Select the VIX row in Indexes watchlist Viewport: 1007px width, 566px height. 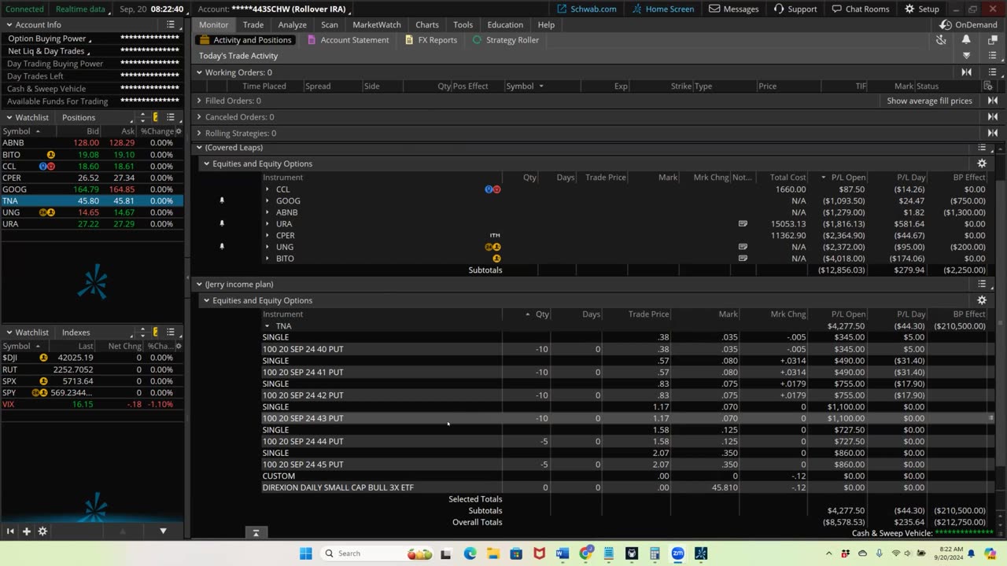click(x=91, y=404)
